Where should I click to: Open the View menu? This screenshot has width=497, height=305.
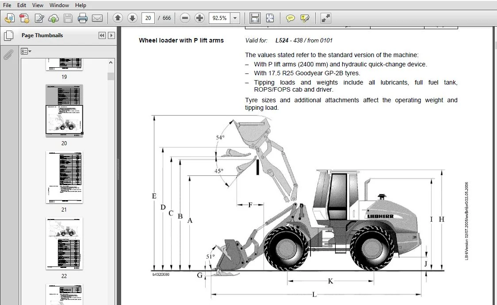click(x=38, y=5)
